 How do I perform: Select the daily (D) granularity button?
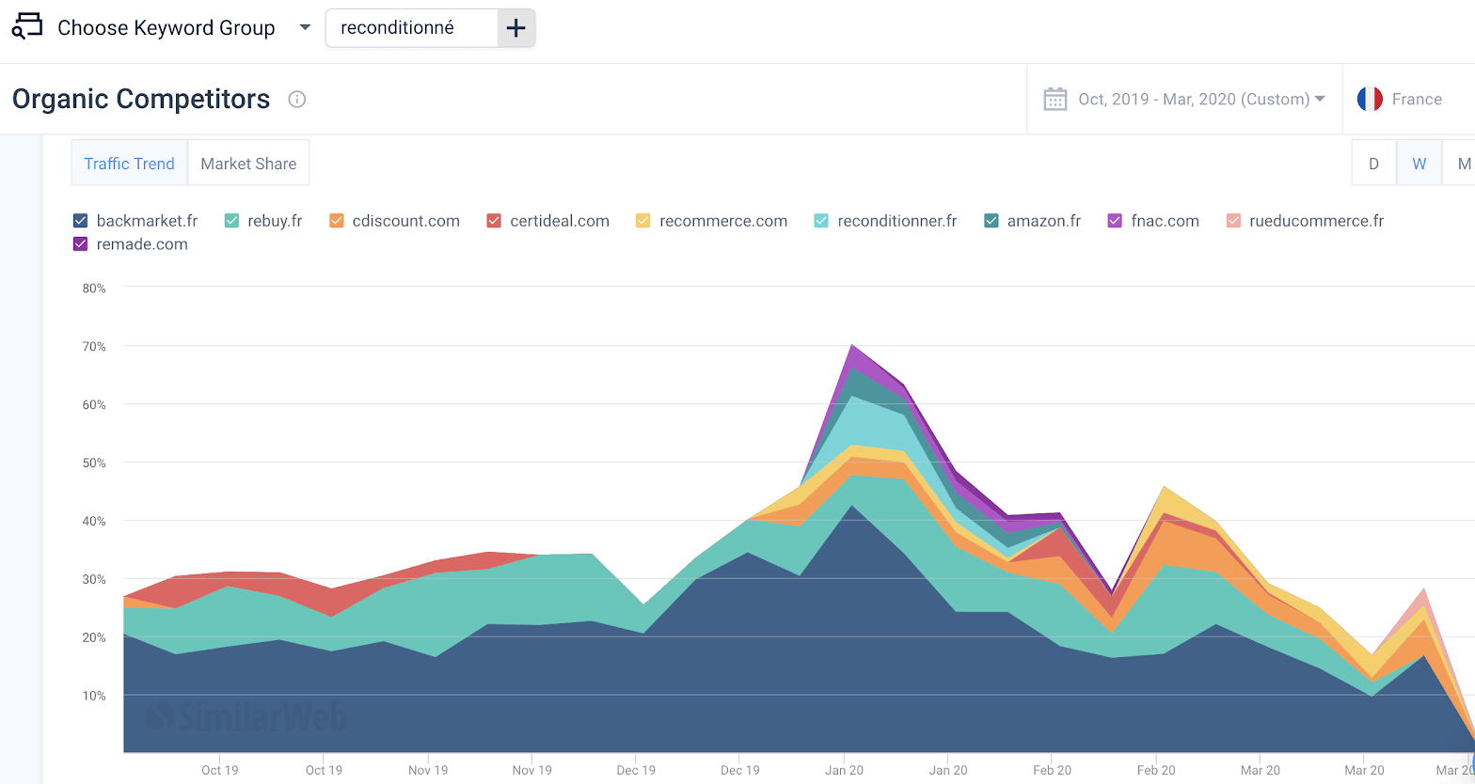click(x=1373, y=164)
